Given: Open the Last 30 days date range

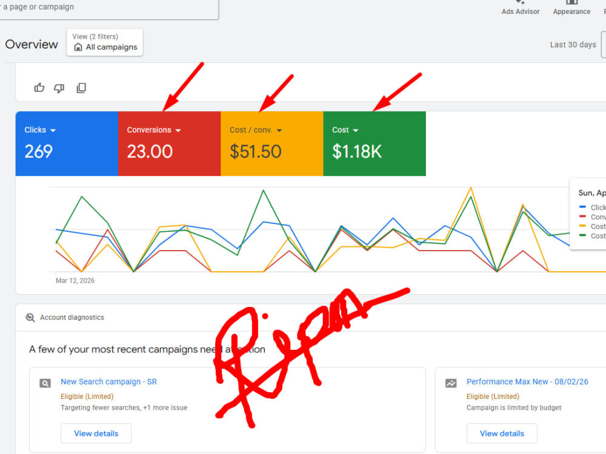Looking at the screenshot, I should click(x=573, y=45).
